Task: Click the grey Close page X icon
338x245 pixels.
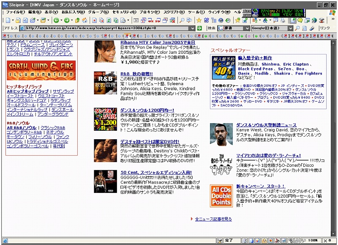Action: [136, 20]
